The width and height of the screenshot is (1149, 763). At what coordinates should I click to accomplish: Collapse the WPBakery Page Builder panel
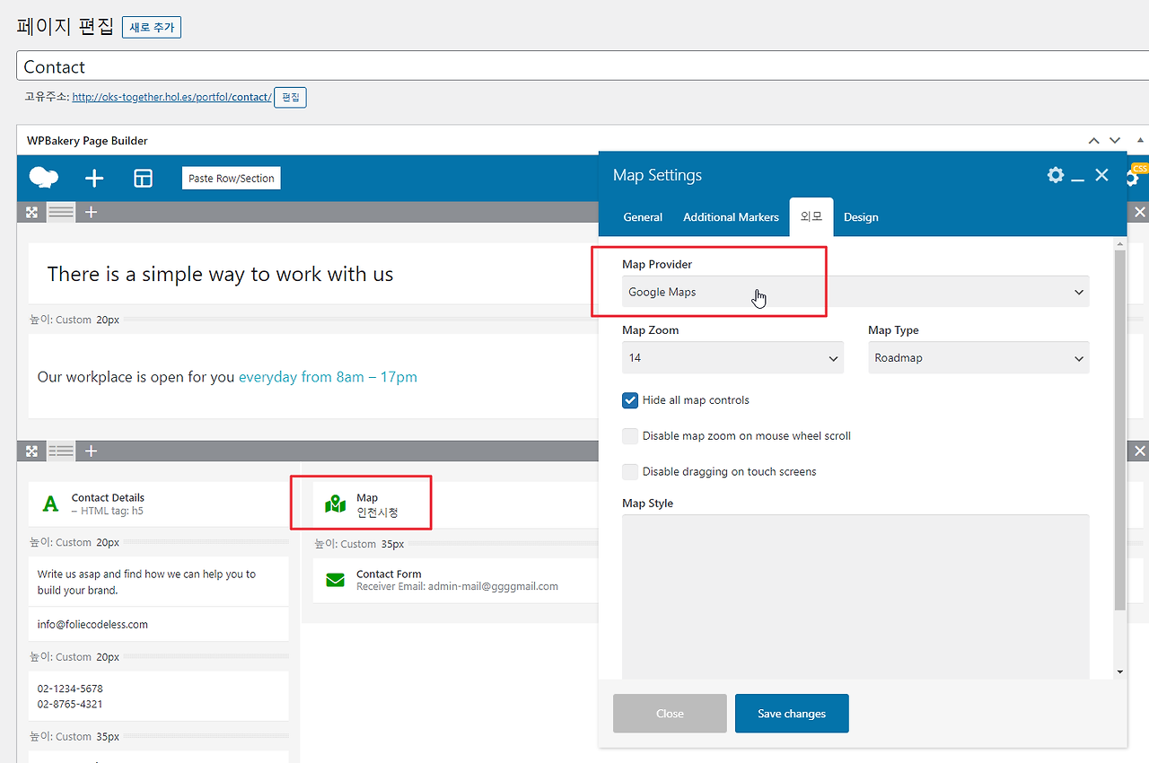(x=1141, y=140)
